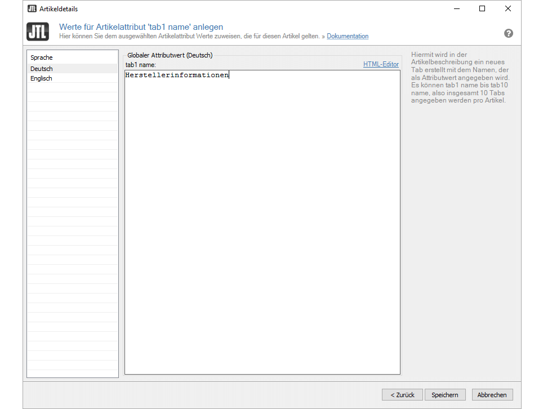This screenshot has height=409, width=543.
Task: Click the 'Globaler Attributwert (Deutsch)' group label
Action: coord(170,55)
